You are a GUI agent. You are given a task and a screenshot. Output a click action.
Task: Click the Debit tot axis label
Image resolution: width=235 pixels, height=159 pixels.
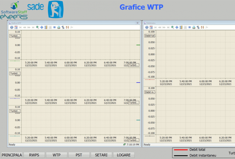(x=150, y=36)
